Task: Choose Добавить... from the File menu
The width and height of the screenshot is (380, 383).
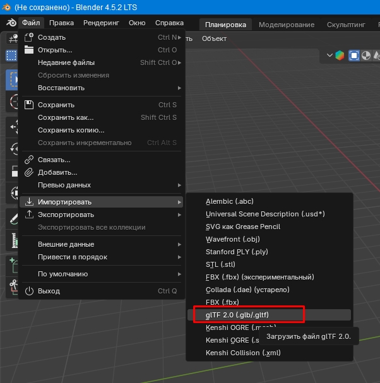Action: pos(102,173)
